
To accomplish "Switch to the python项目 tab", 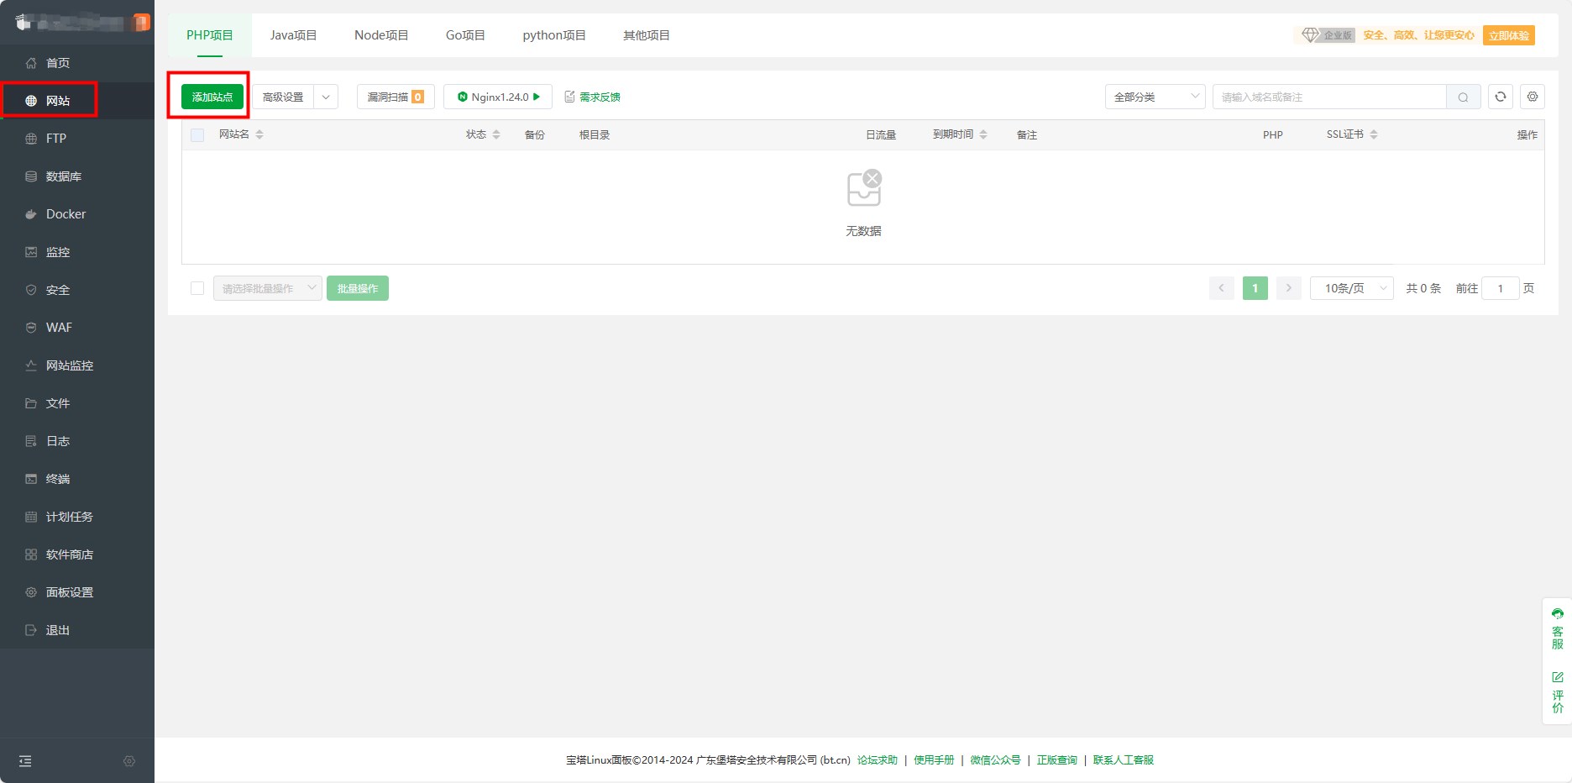I will coord(554,35).
